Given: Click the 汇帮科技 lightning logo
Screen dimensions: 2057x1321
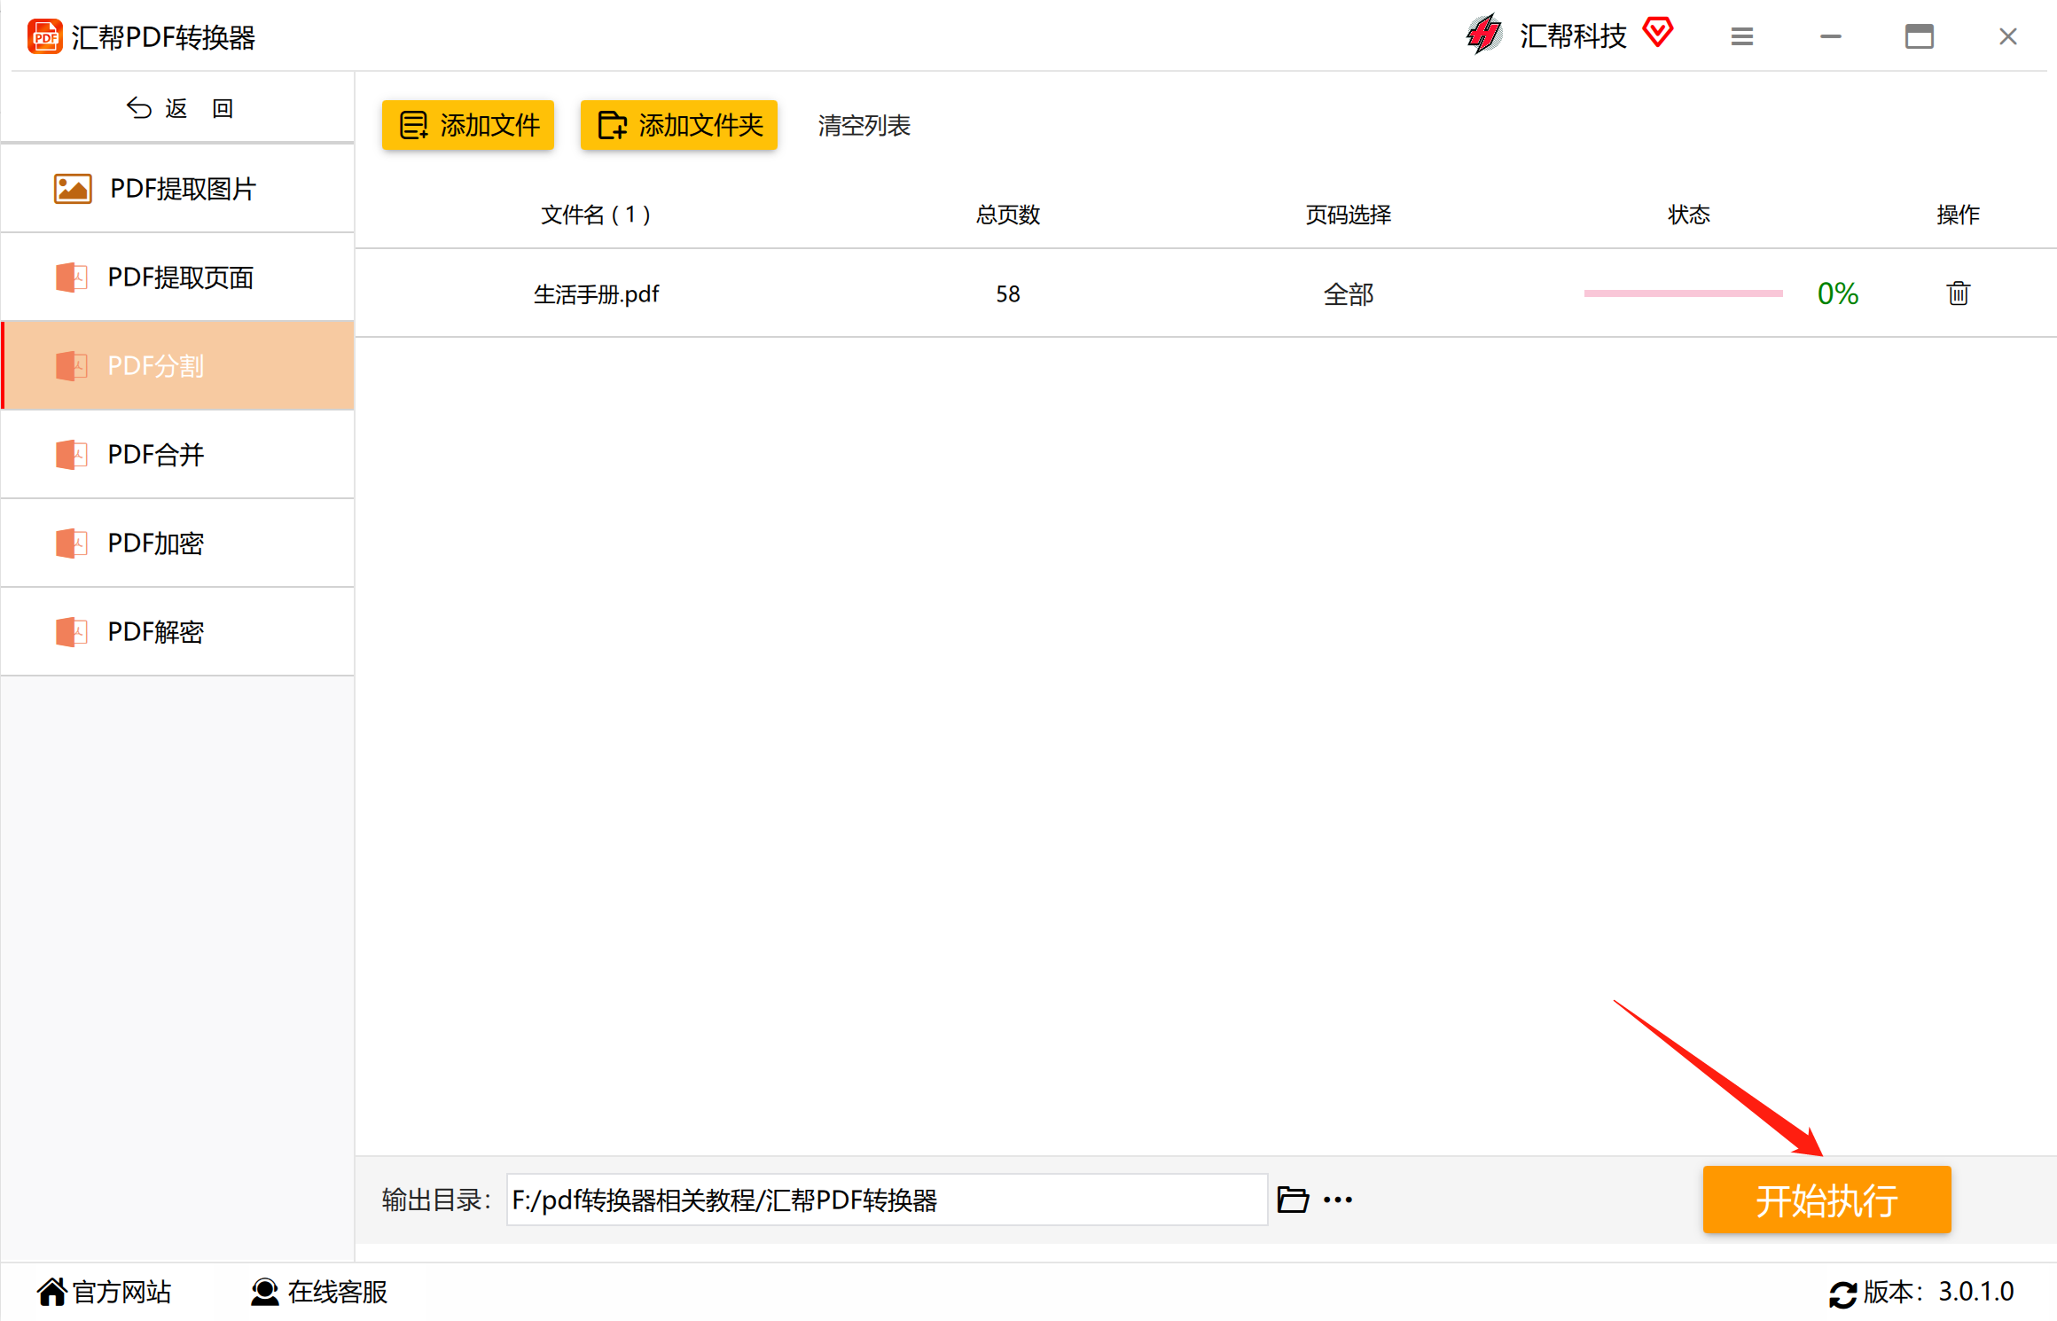Looking at the screenshot, I should pyautogui.click(x=1484, y=35).
